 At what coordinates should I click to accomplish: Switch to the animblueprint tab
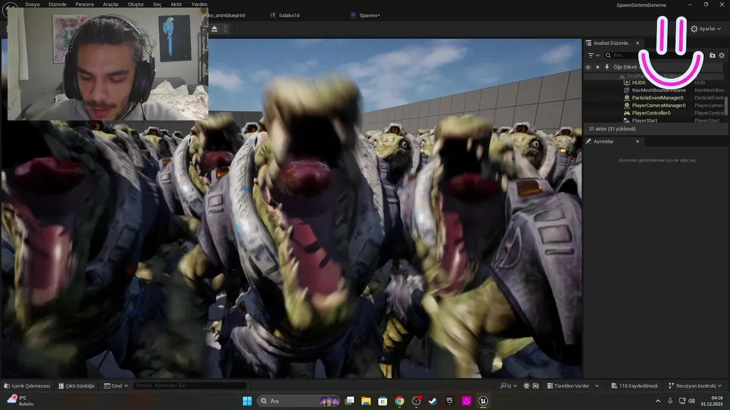click(x=227, y=15)
